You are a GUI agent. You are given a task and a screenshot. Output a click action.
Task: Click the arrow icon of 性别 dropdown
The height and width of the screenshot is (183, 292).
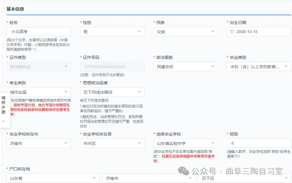pos(139,32)
